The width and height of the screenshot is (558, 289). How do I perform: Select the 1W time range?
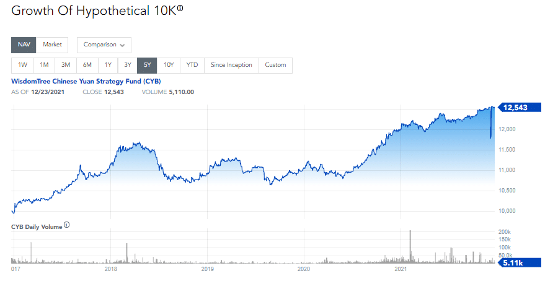pos(22,66)
